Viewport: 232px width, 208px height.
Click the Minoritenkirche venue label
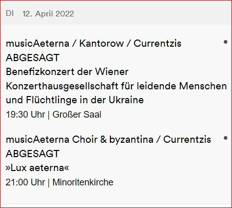(x=83, y=182)
